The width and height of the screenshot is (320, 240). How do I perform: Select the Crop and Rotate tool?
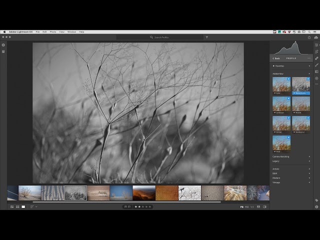click(316, 51)
